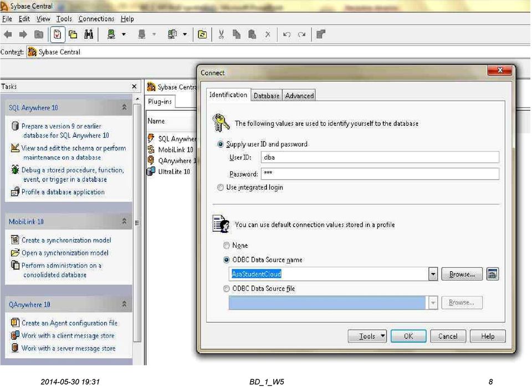Open the Edit menu
This screenshot has width=532, height=387.
coord(24,19)
